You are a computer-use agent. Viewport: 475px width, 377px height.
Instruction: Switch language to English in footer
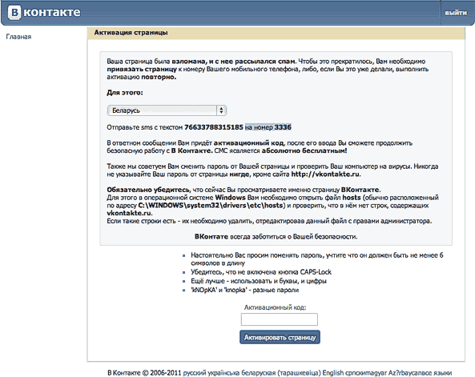[333, 373]
